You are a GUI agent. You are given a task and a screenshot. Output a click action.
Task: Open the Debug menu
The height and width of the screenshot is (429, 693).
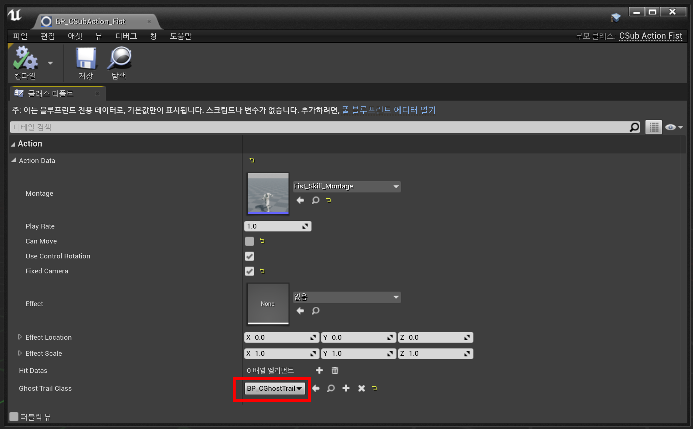(x=126, y=36)
